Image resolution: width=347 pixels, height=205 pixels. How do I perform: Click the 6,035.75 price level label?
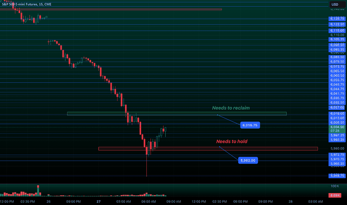coord(337,98)
